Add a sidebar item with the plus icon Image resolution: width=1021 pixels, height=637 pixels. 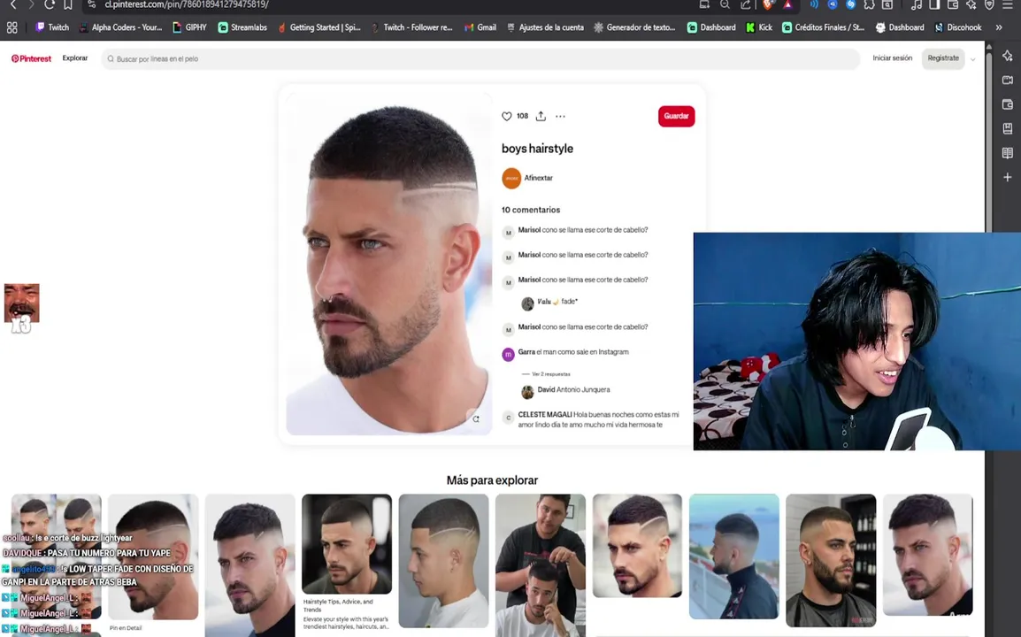tap(1008, 177)
